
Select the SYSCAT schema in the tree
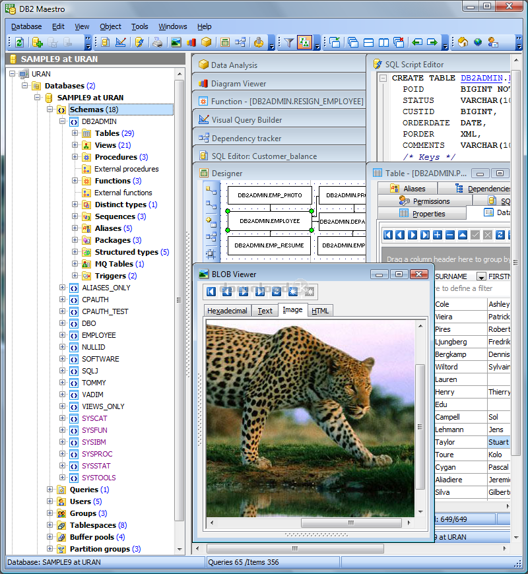(94, 418)
